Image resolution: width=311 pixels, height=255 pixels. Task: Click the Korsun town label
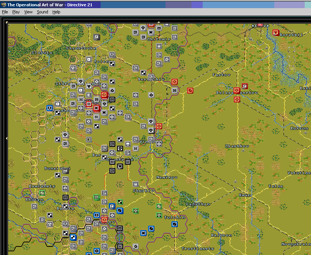(x=299, y=128)
